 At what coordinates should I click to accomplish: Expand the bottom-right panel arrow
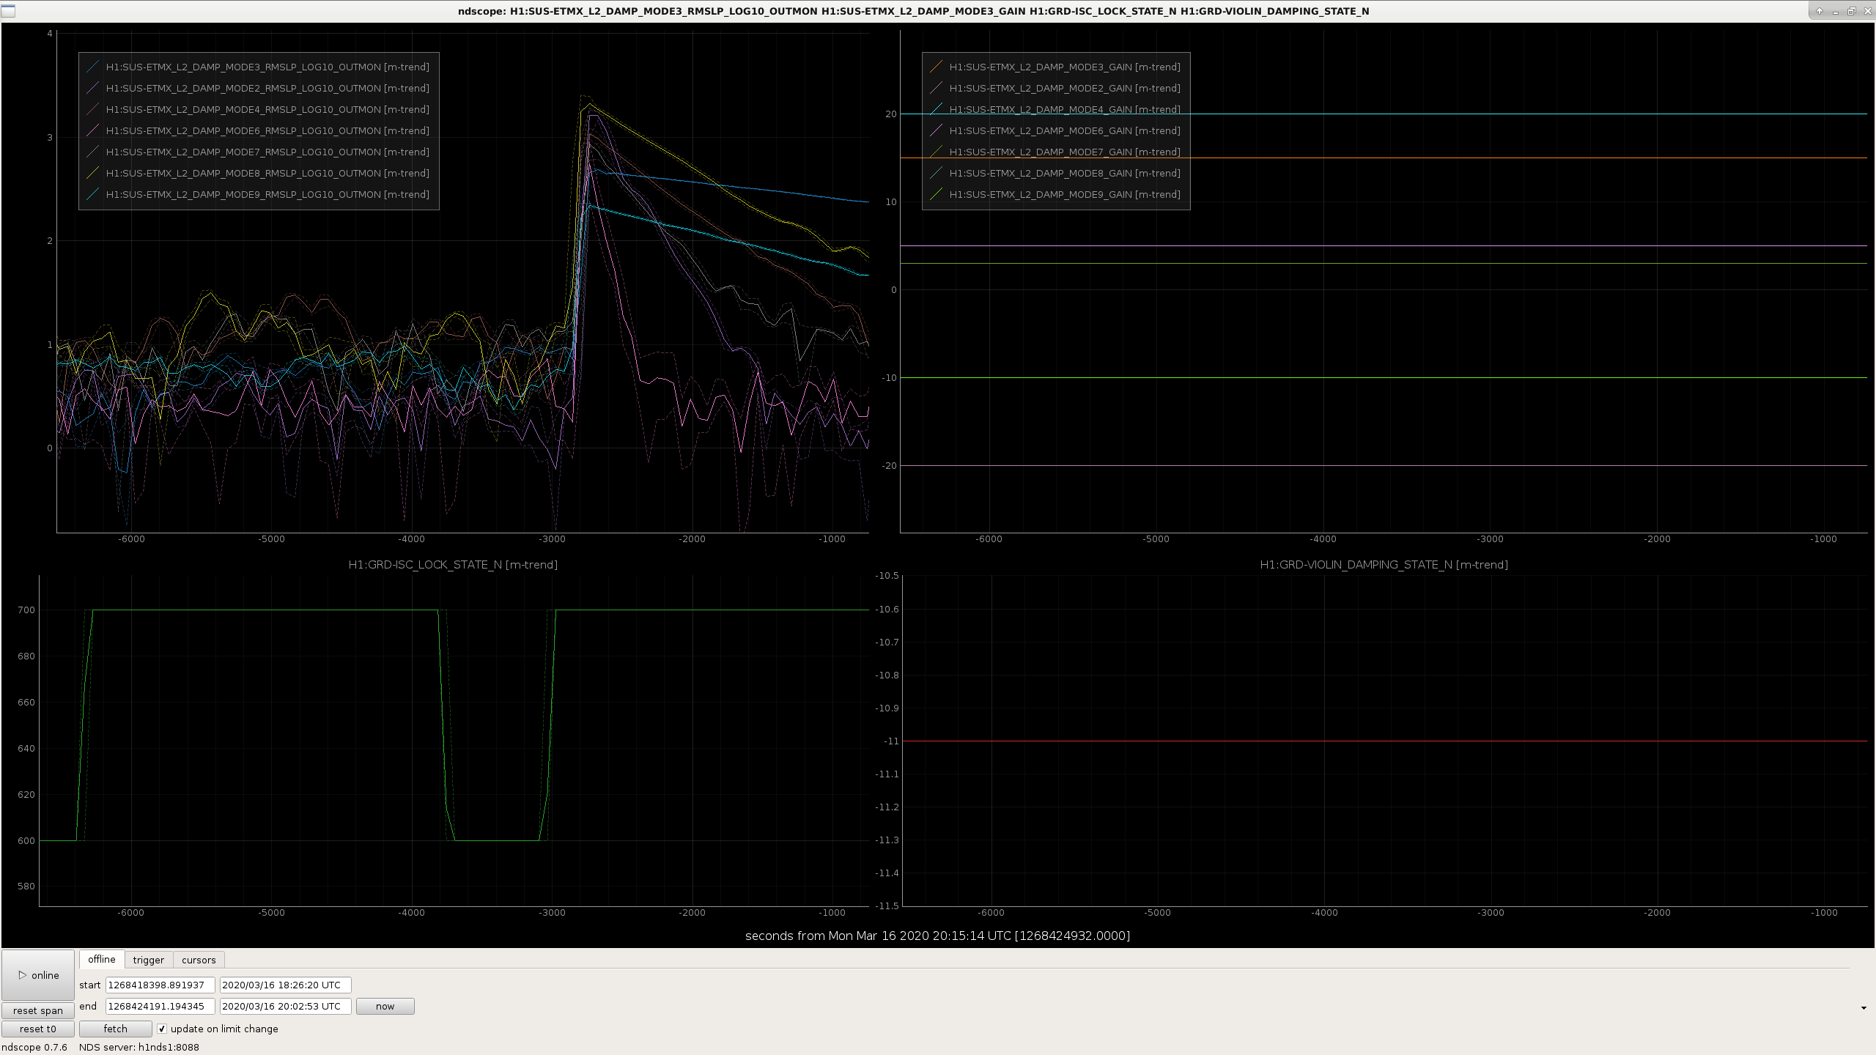point(1864,1008)
